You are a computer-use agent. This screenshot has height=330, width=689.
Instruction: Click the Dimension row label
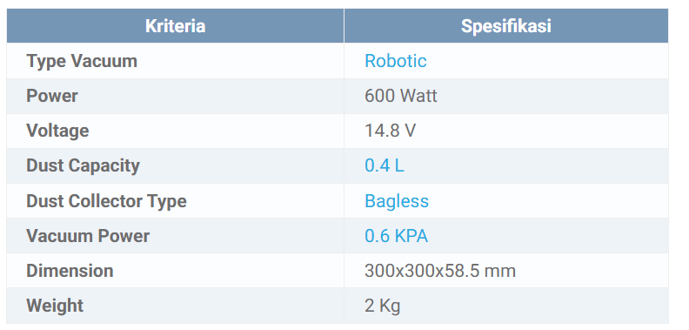point(70,271)
